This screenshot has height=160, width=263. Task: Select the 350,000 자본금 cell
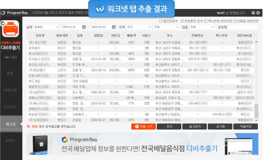tap(115, 120)
